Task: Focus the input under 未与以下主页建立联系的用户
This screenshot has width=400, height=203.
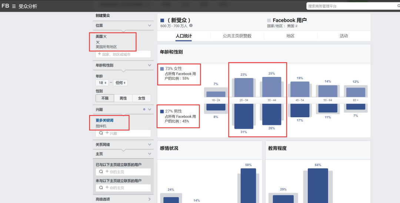Action: pos(123,188)
